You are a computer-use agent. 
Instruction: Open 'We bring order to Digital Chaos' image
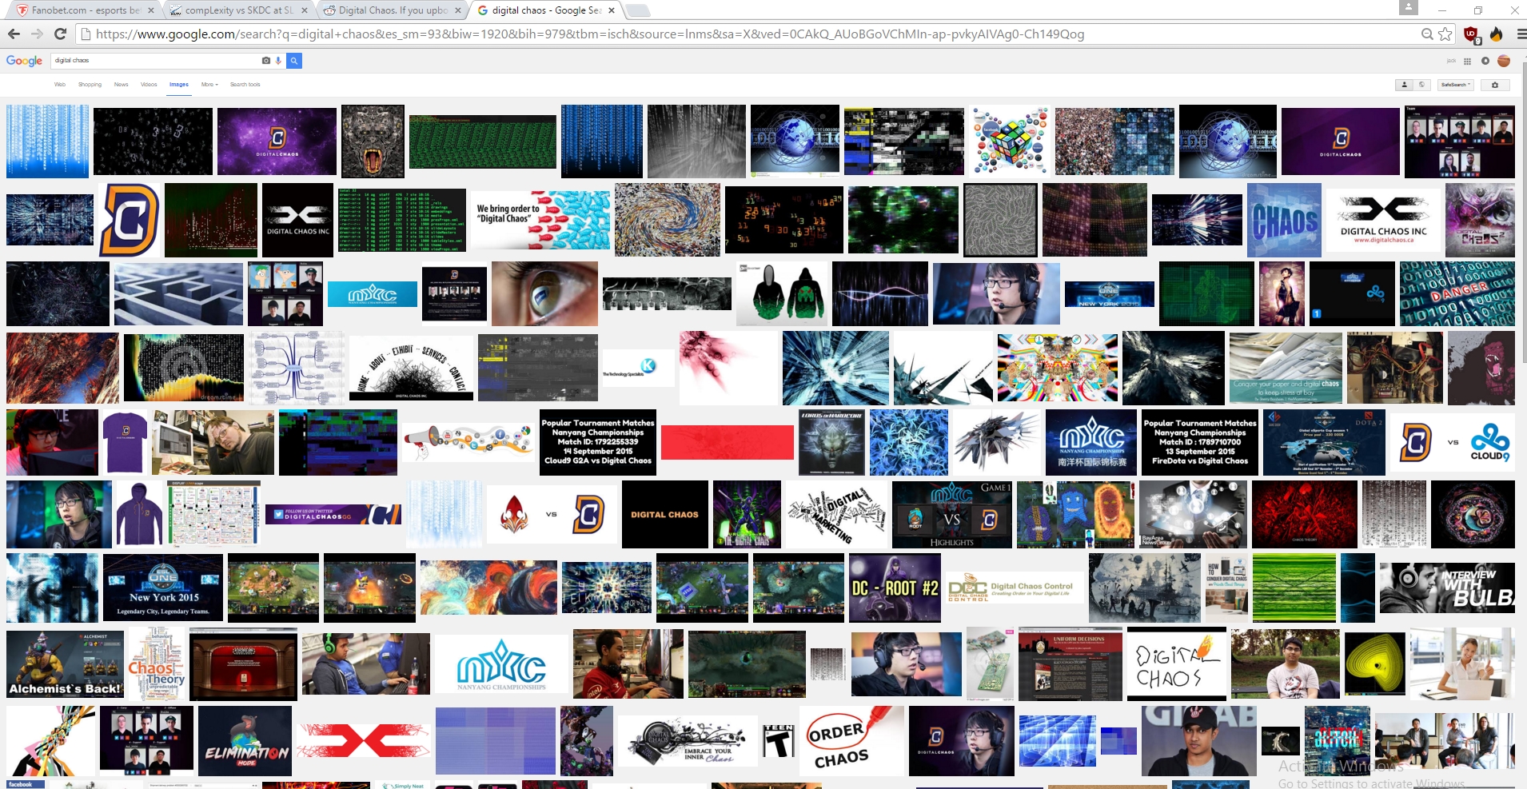coord(540,219)
